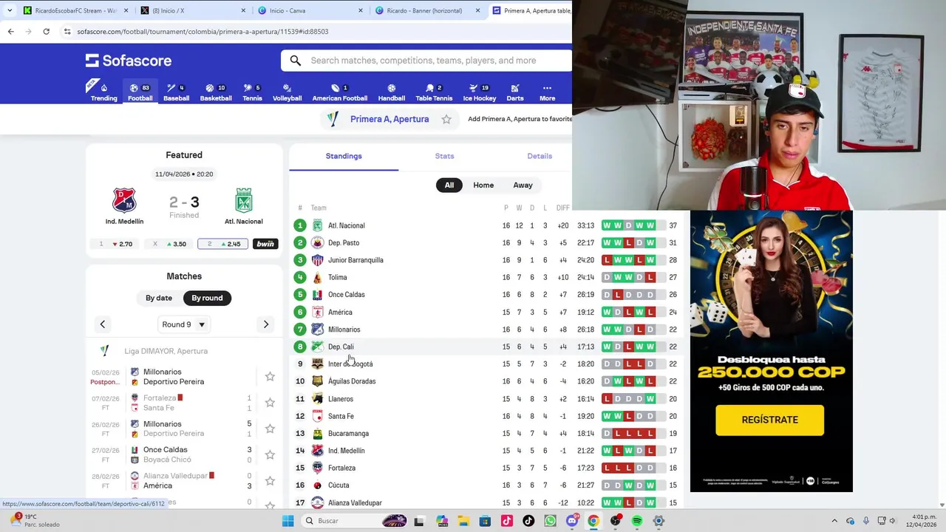Filter standings by Away
Viewport: 946px width, 532px height.
point(523,185)
